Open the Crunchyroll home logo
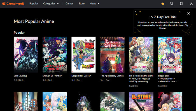196x111 pixels. [x=13, y=4]
